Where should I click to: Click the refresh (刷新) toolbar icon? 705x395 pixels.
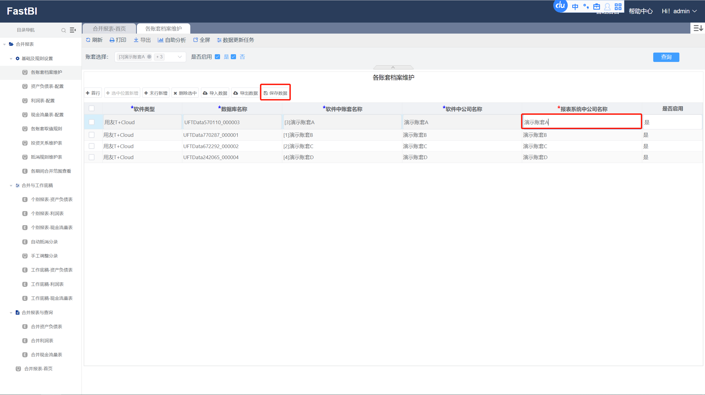click(88, 40)
